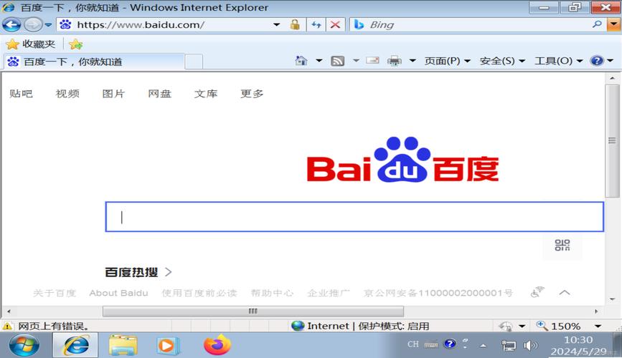Click the QR code icon below search box
The image size is (622, 358).
pos(562,245)
